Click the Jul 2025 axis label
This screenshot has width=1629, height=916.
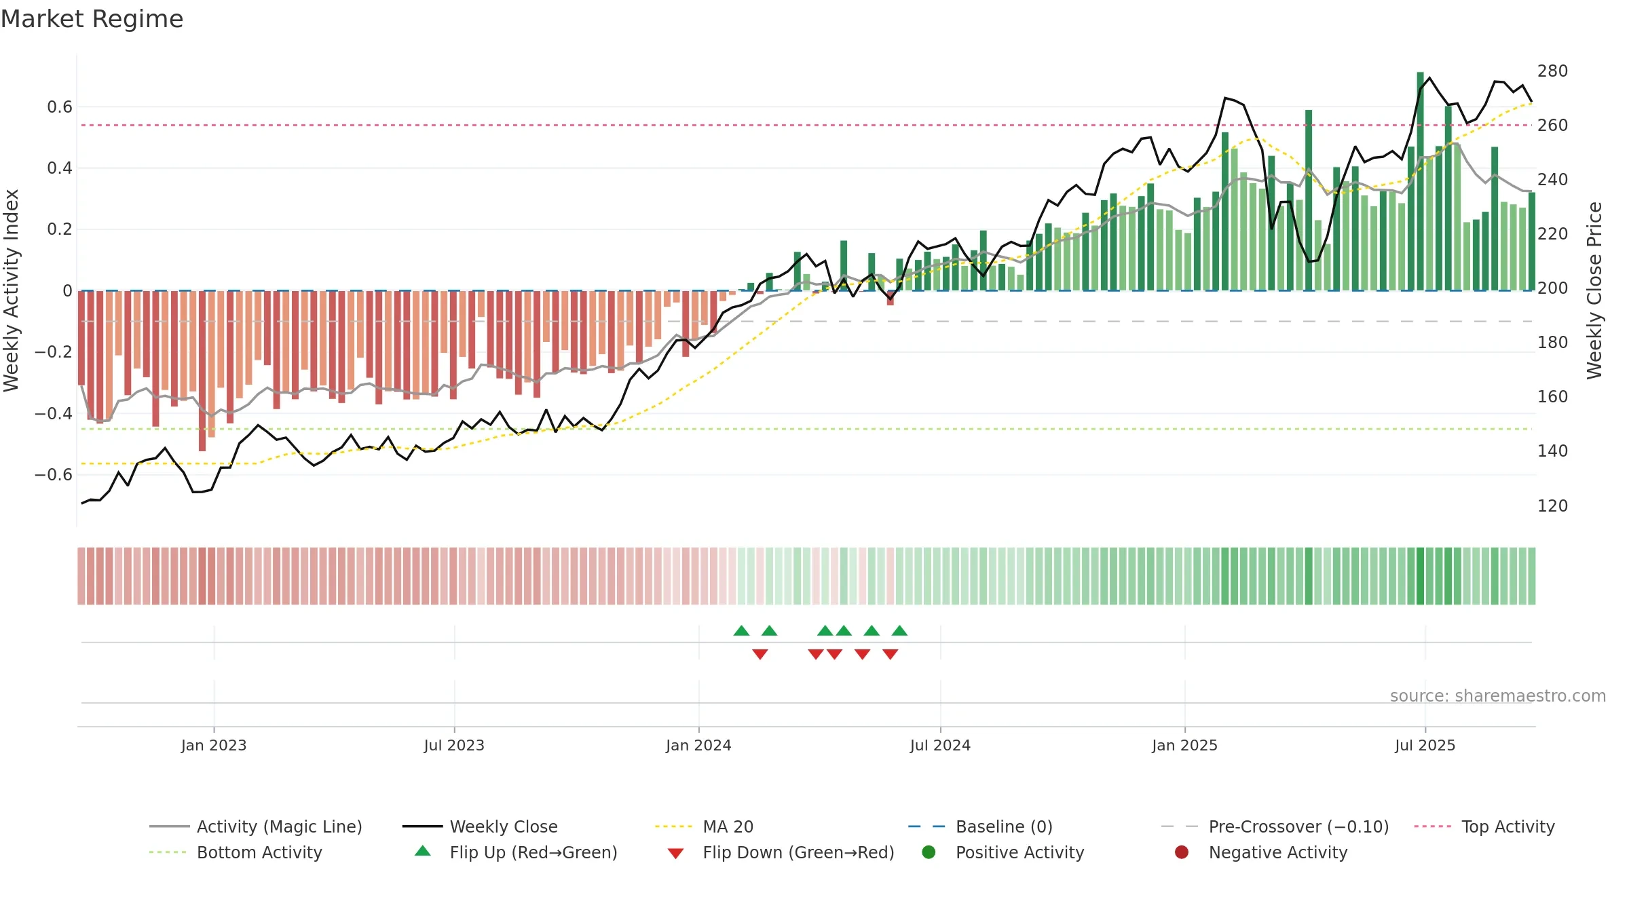click(x=1425, y=746)
